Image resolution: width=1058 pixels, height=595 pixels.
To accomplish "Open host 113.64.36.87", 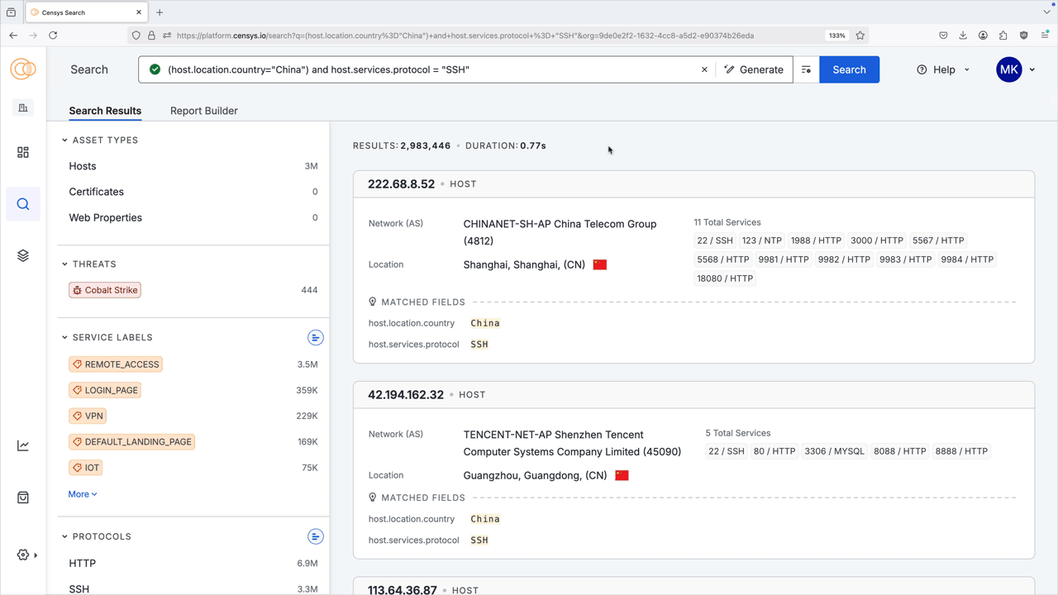I will [x=403, y=589].
